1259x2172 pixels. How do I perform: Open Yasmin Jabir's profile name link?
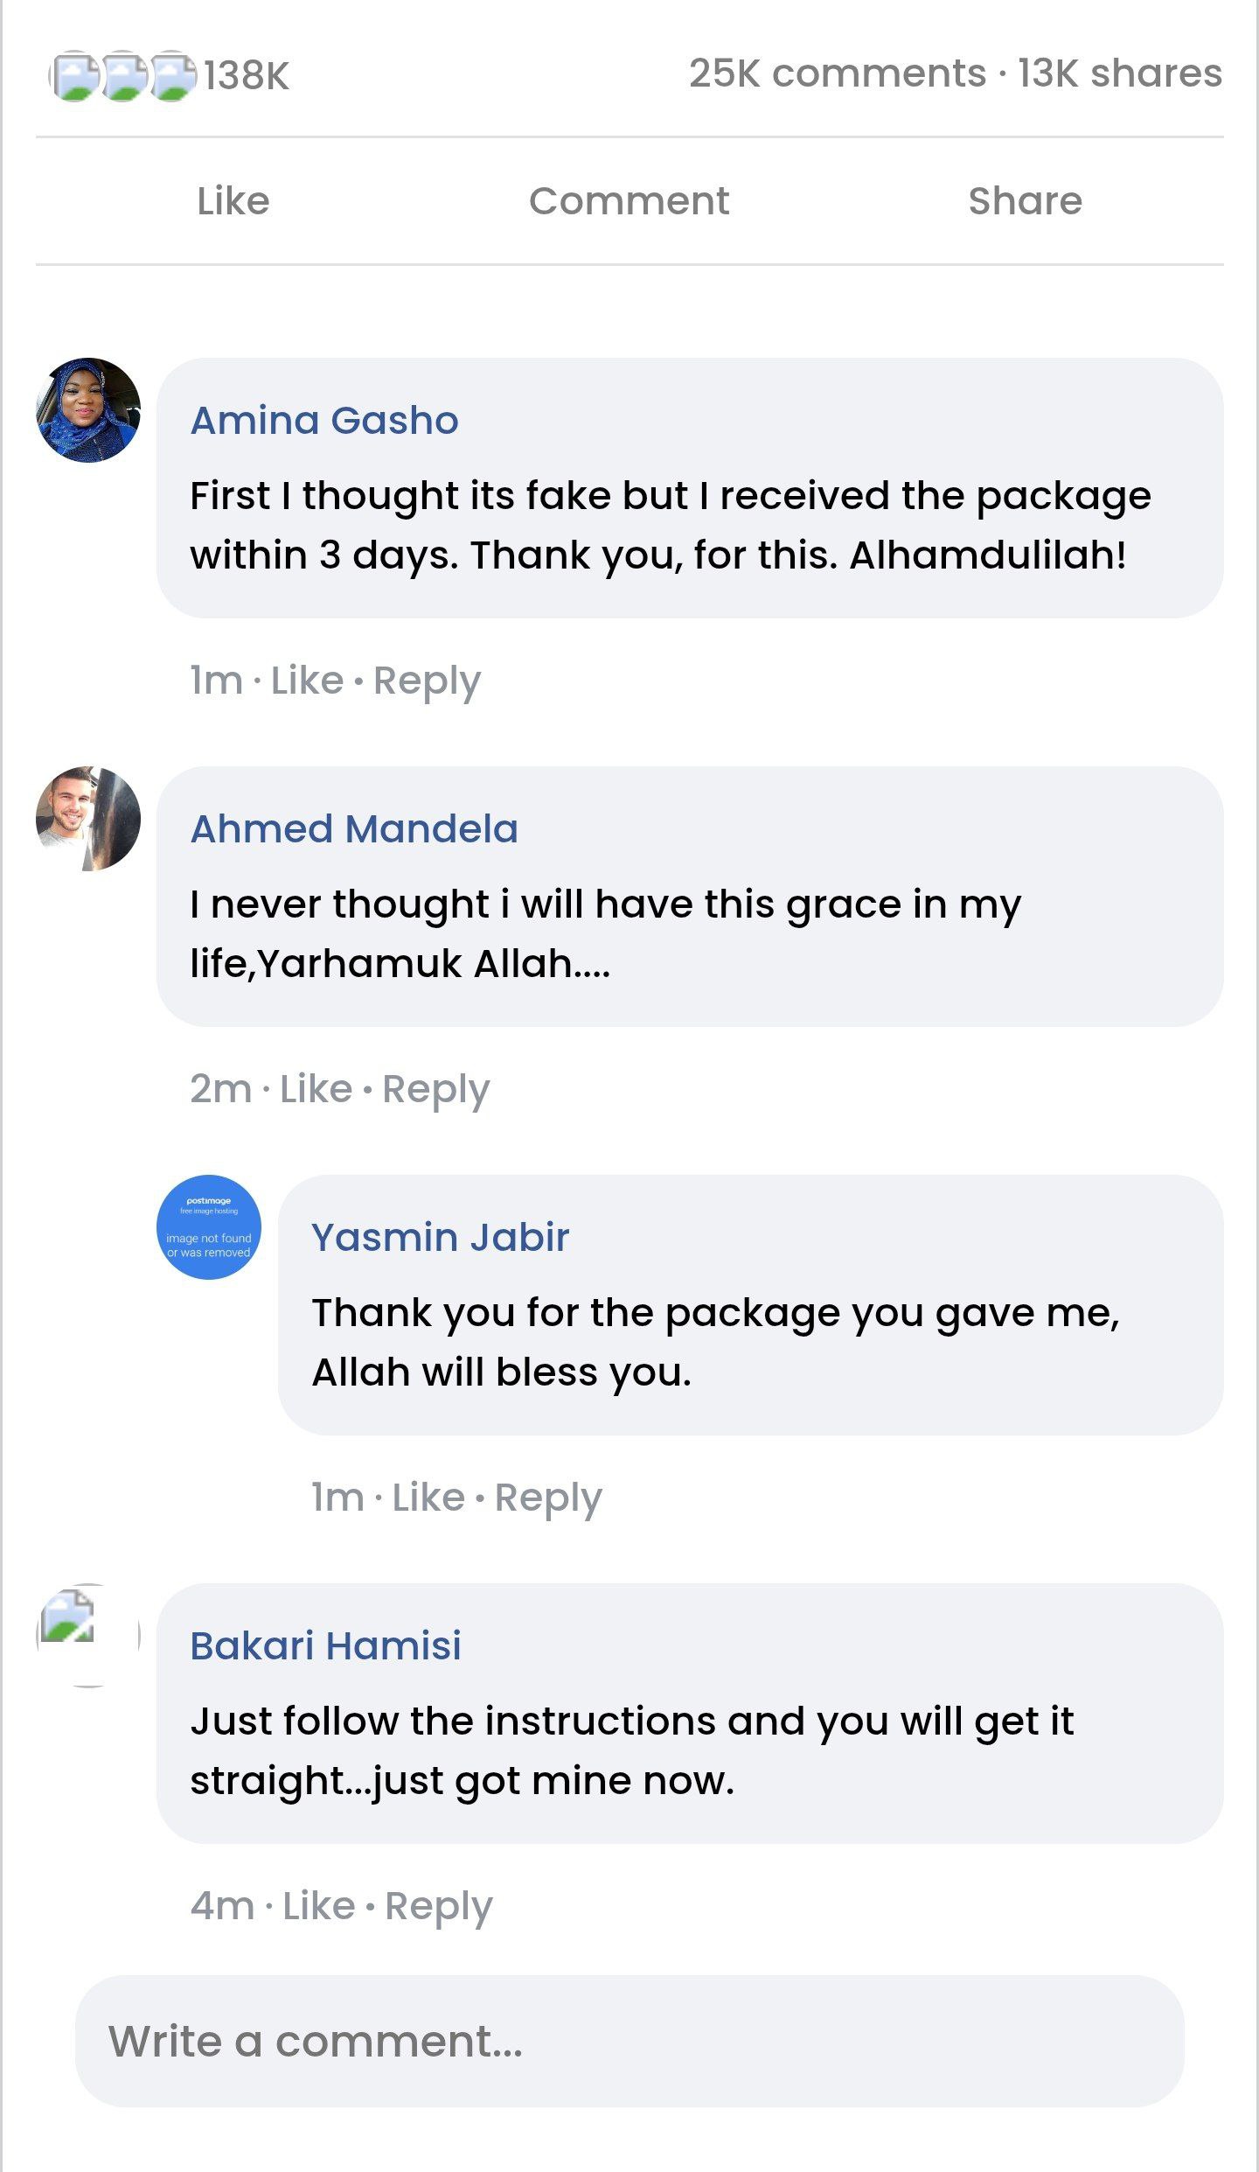coord(440,1238)
